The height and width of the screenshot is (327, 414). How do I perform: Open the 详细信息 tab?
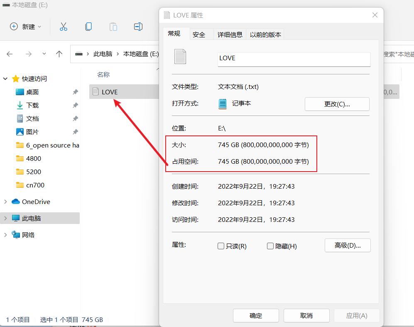pos(230,34)
